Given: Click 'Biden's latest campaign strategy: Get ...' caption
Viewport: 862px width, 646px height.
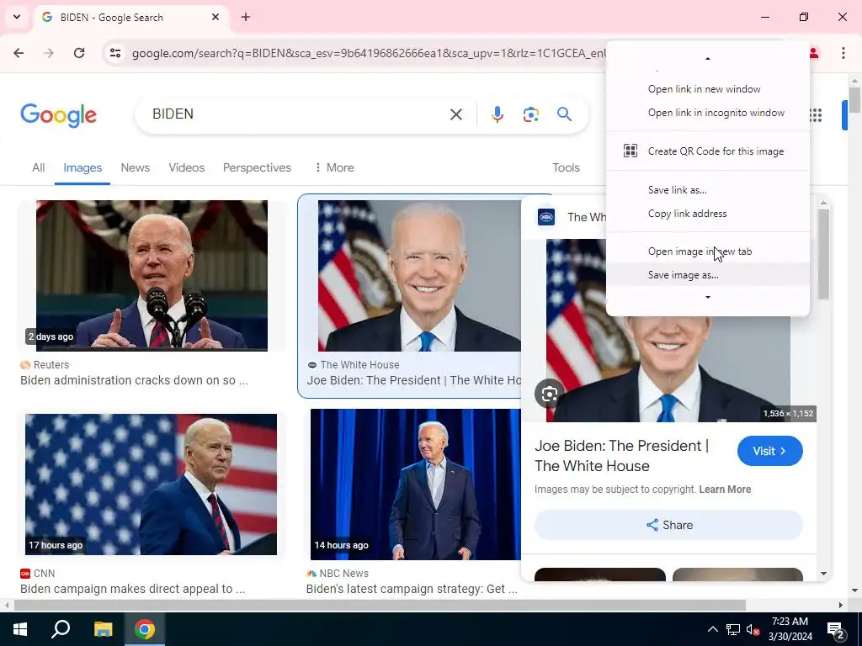Looking at the screenshot, I should point(412,589).
